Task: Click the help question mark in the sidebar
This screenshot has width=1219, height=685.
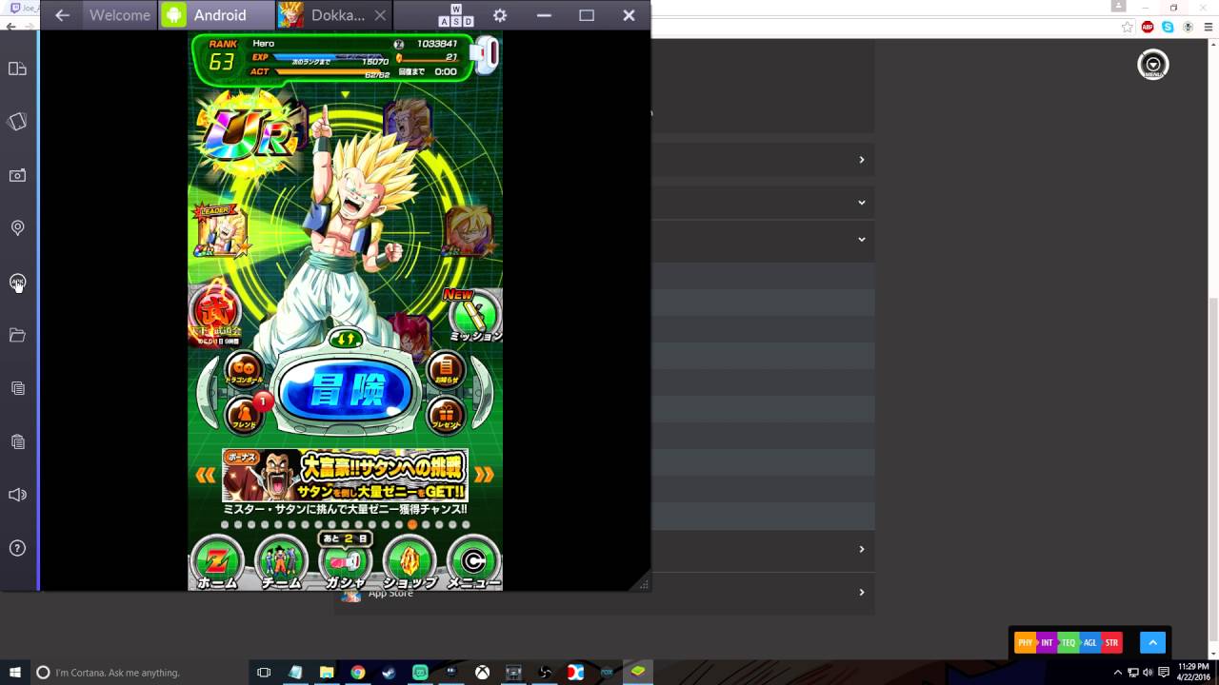Action: tap(17, 548)
